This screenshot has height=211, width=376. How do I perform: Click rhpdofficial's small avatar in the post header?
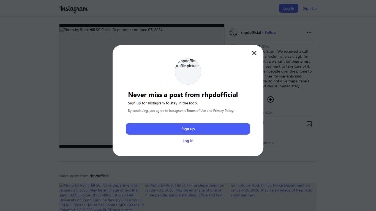[x=233, y=32]
